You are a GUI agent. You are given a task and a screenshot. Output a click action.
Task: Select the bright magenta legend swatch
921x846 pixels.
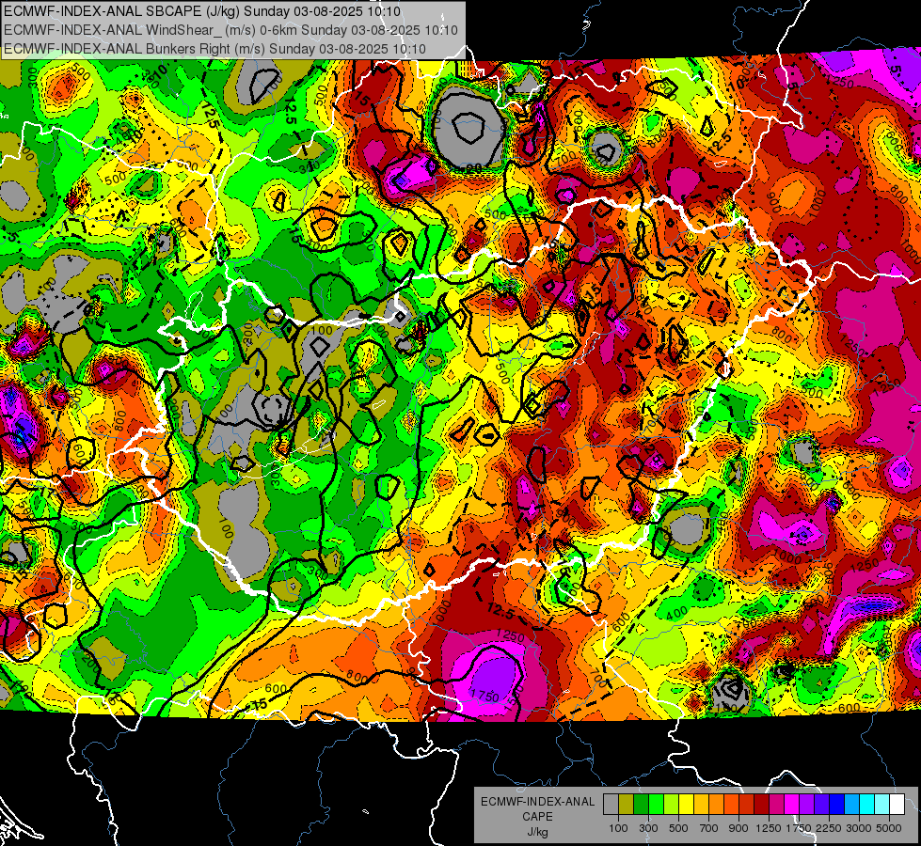click(792, 804)
